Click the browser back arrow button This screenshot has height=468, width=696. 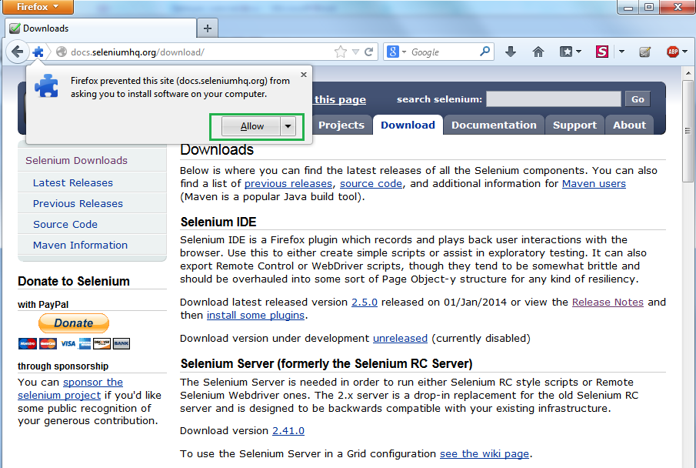coord(18,52)
